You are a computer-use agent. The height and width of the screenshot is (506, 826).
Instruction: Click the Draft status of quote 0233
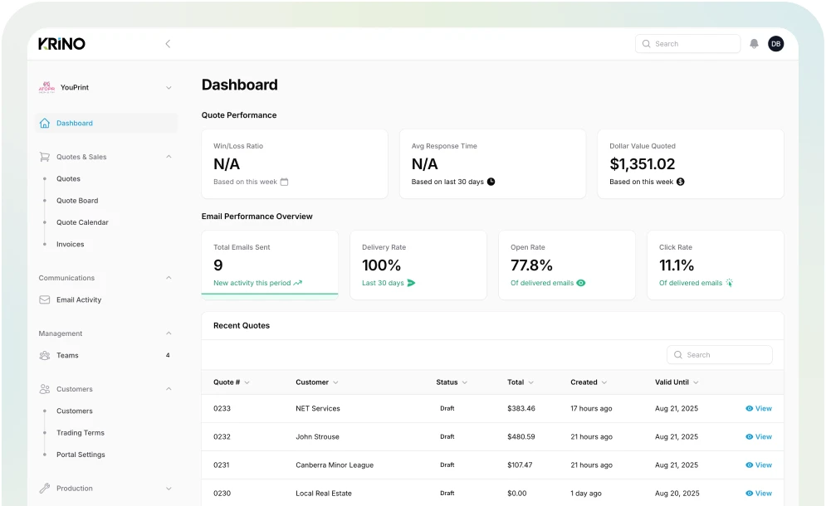447,409
